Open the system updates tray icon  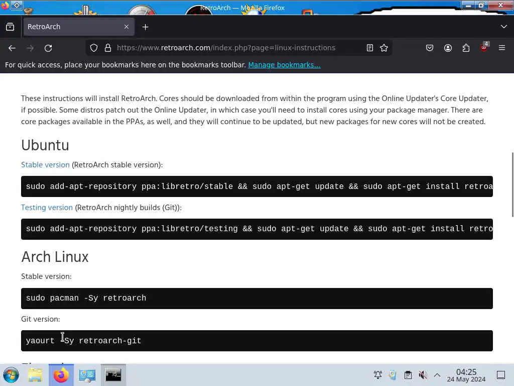click(x=393, y=374)
